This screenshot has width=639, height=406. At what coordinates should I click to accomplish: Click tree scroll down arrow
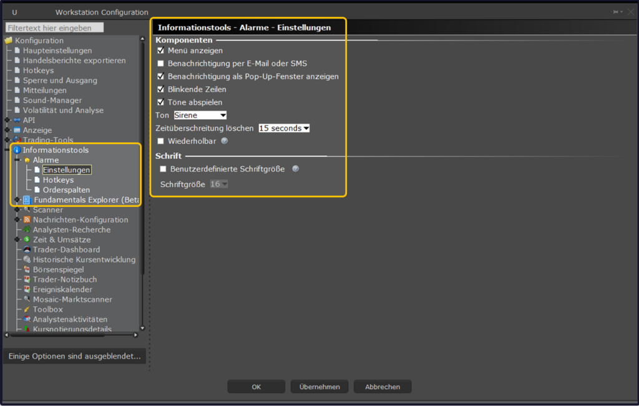click(143, 328)
